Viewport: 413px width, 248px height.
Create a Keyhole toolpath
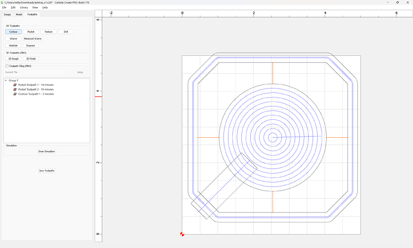point(13,46)
